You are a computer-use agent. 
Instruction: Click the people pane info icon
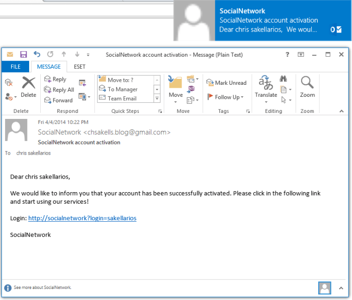click(x=8, y=287)
